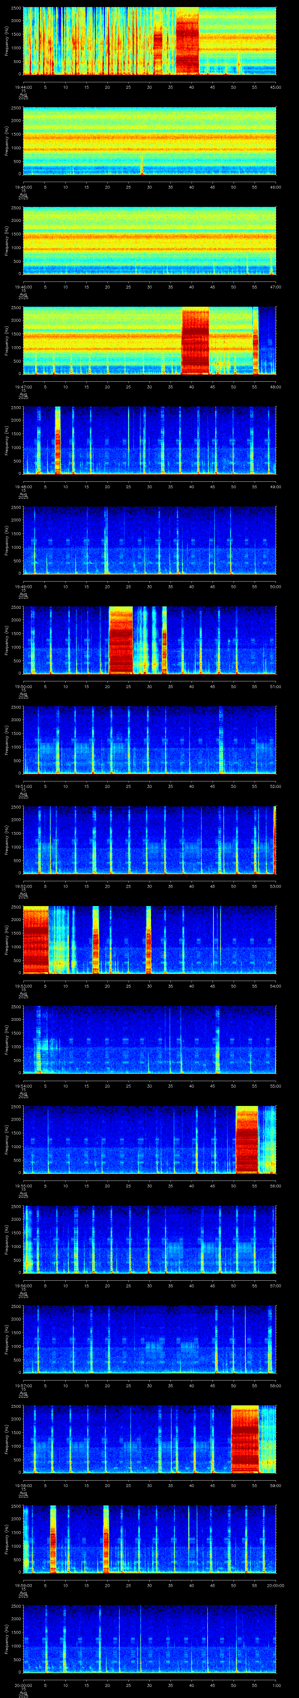Click the '55:00' end time label
The height and width of the screenshot is (1698, 299).
click(x=275, y=1086)
